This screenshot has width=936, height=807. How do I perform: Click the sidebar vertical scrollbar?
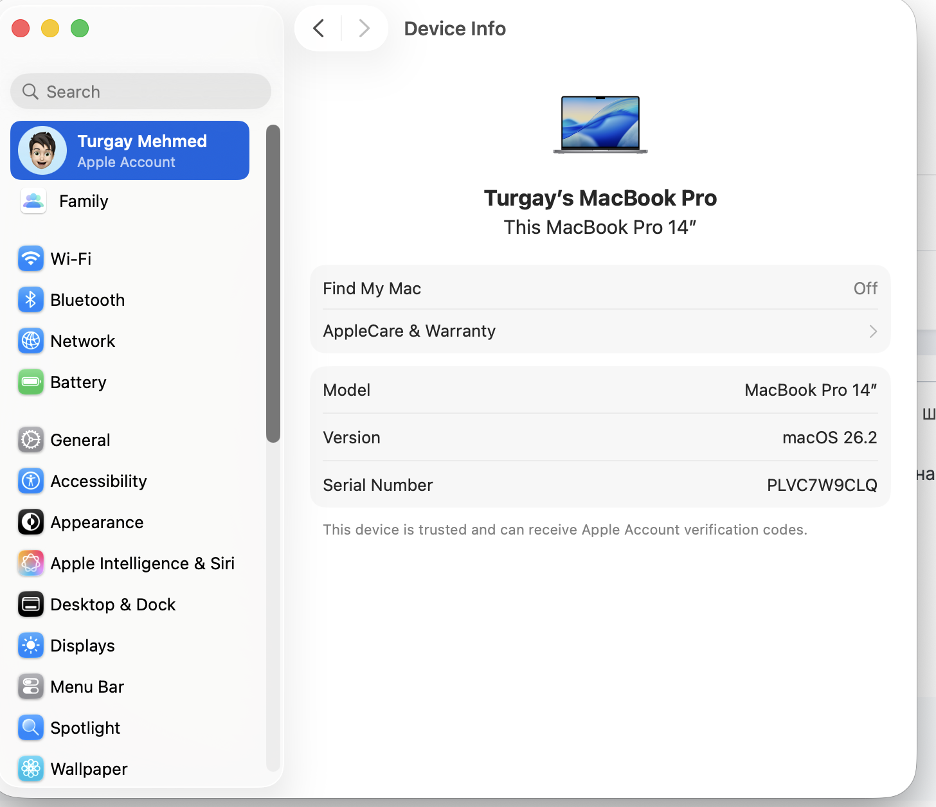pos(273,283)
